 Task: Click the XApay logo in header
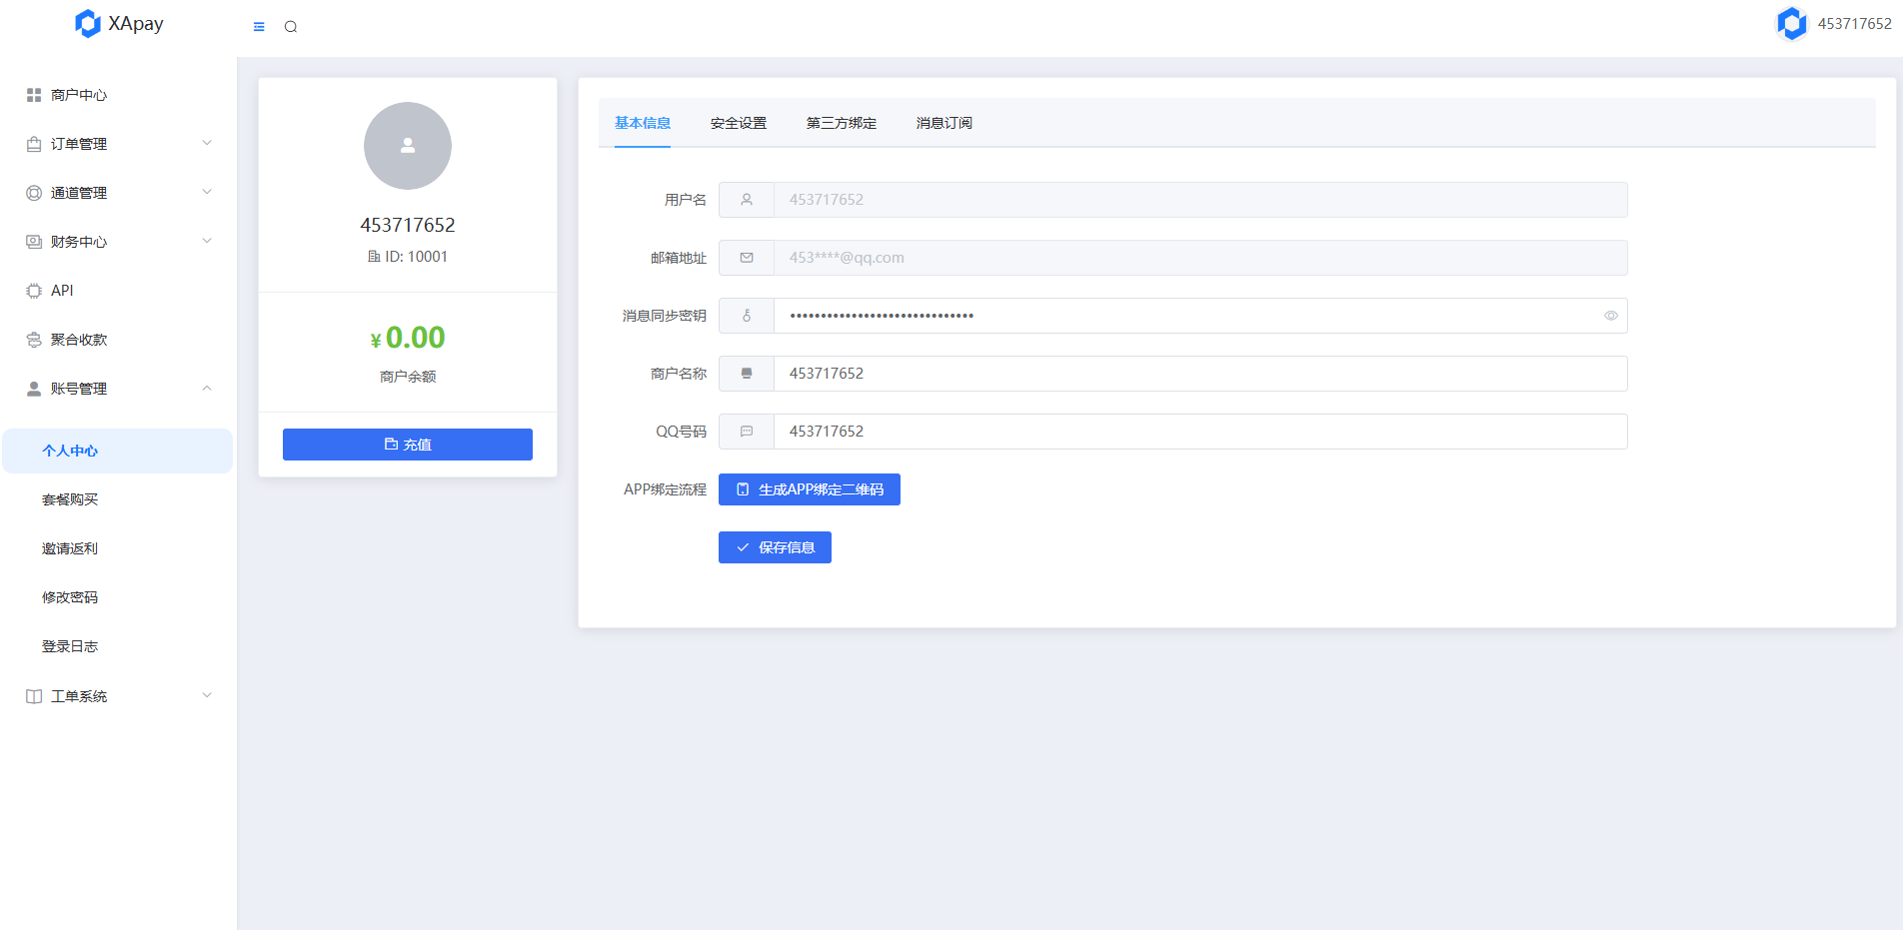click(119, 24)
